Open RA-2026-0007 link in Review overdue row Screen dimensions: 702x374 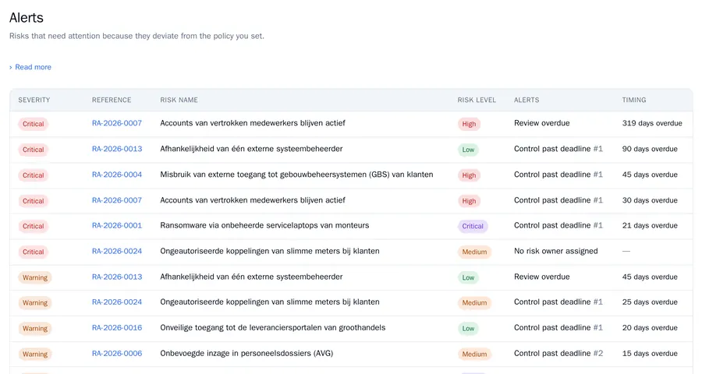coord(117,123)
